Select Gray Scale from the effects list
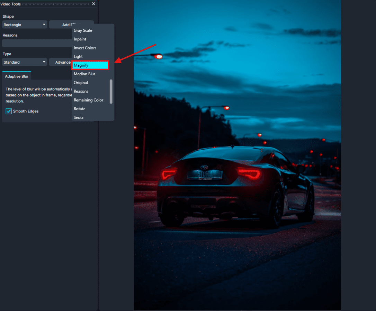The image size is (376, 311). point(83,30)
